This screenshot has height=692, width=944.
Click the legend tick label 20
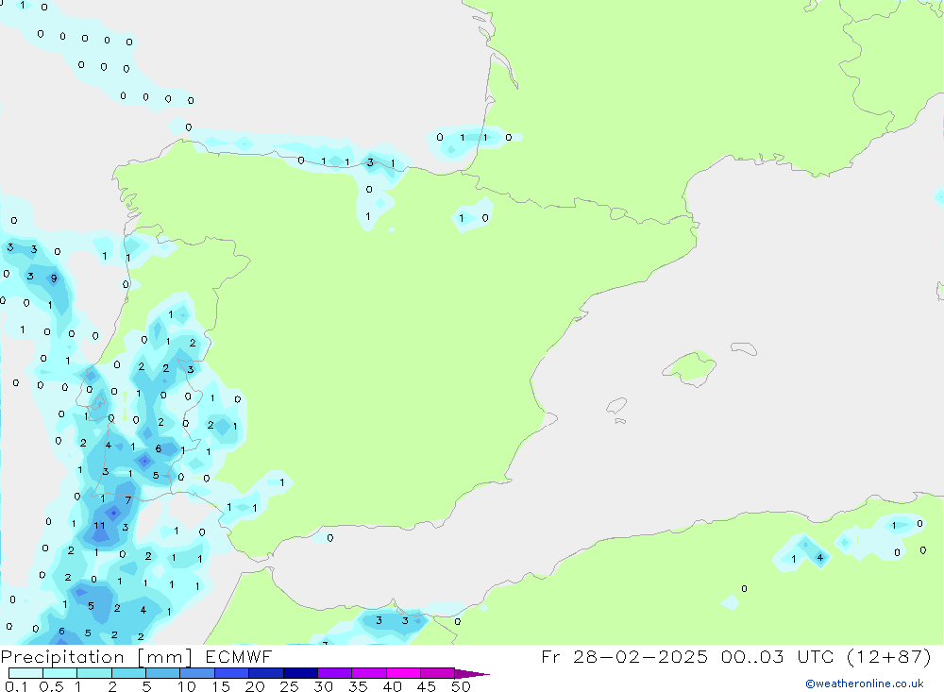[x=255, y=686]
